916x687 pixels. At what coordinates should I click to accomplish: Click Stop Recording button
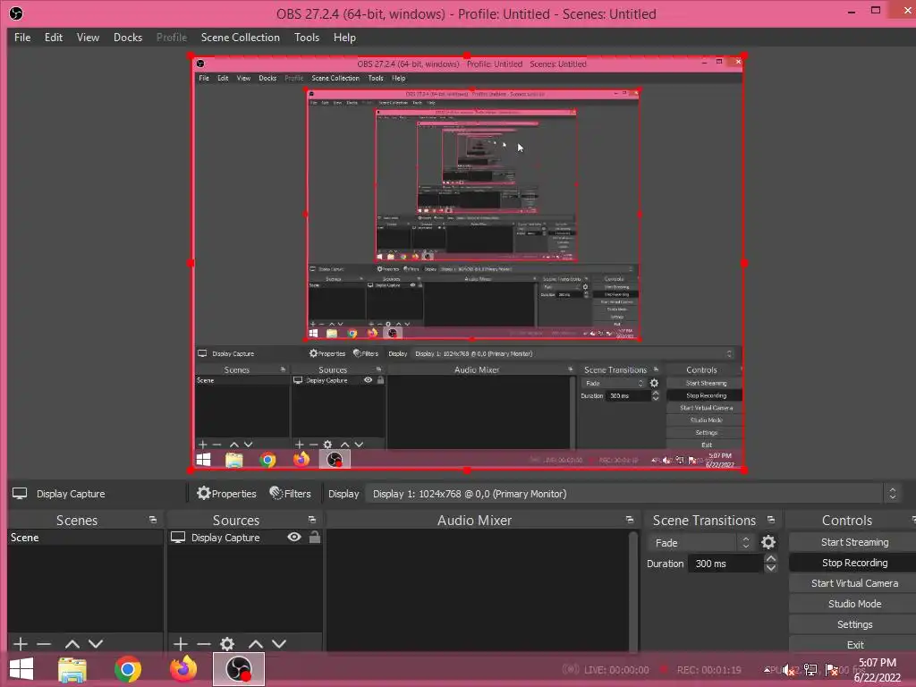tap(853, 563)
